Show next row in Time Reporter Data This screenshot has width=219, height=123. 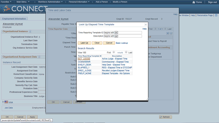[x=165, y=29]
